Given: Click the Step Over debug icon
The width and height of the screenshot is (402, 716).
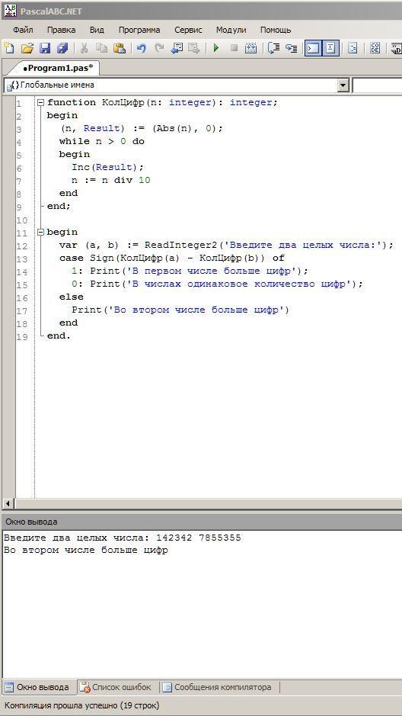Looking at the screenshot, I should (x=273, y=48).
